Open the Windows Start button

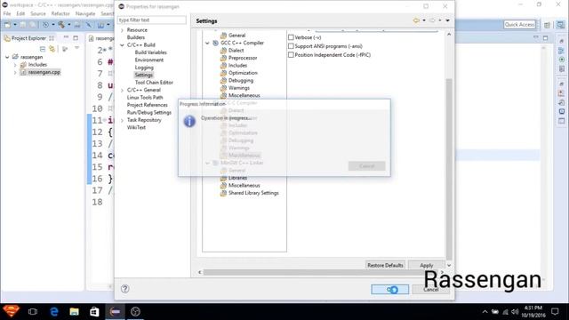(x=11, y=312)
